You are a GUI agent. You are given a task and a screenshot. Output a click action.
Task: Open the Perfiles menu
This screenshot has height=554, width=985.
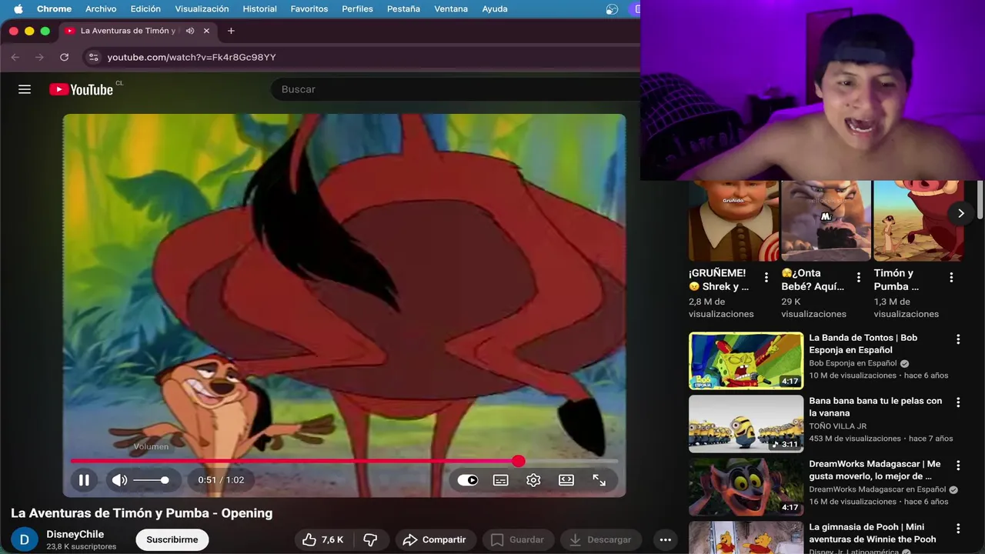click(x=357, y=8)
